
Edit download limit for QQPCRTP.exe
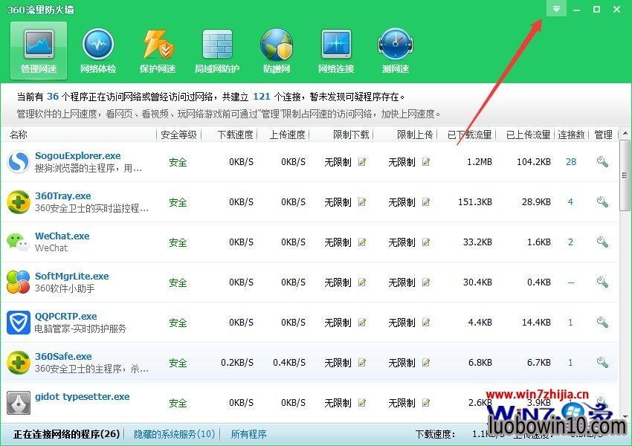click(x=362, y=323)
